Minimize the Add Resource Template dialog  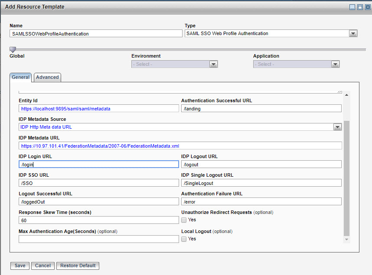(352, 7)
